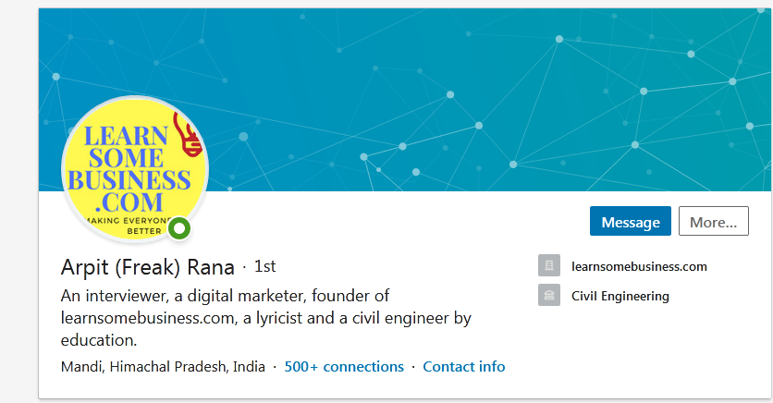Screen dimensions: 773x403
Task: Click the Message button
Action: [x=630, y=221]
